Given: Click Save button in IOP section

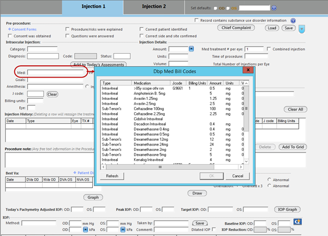Looking at the screenshot, I should (x=200, y=223).
